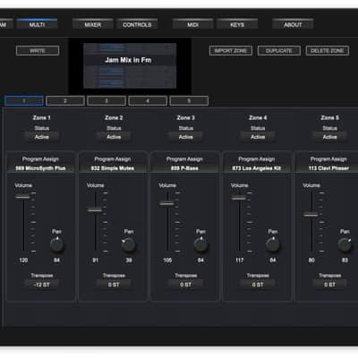Open Zone 5 program Clavi Phaser
The height and width of the screenshot is (358, 358).
click(x=328, y=168)
